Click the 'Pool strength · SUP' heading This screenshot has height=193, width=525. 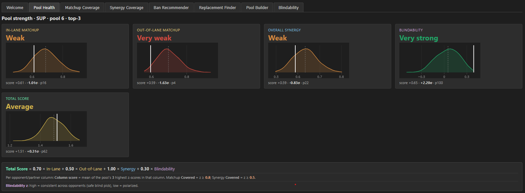[x=41, y=18]
